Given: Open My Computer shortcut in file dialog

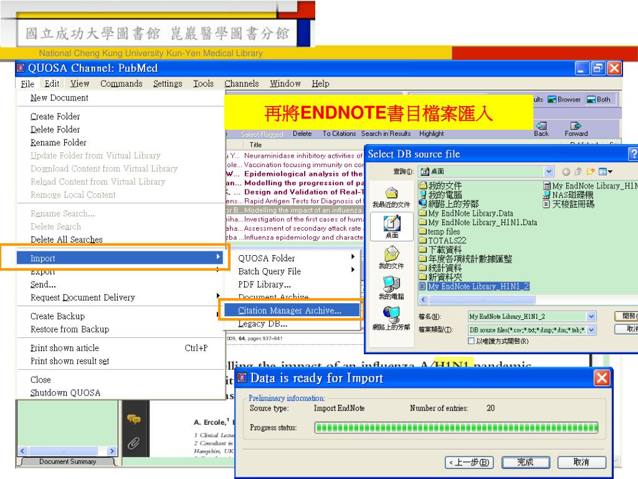Looking at the screenshot, I should 391,288.
